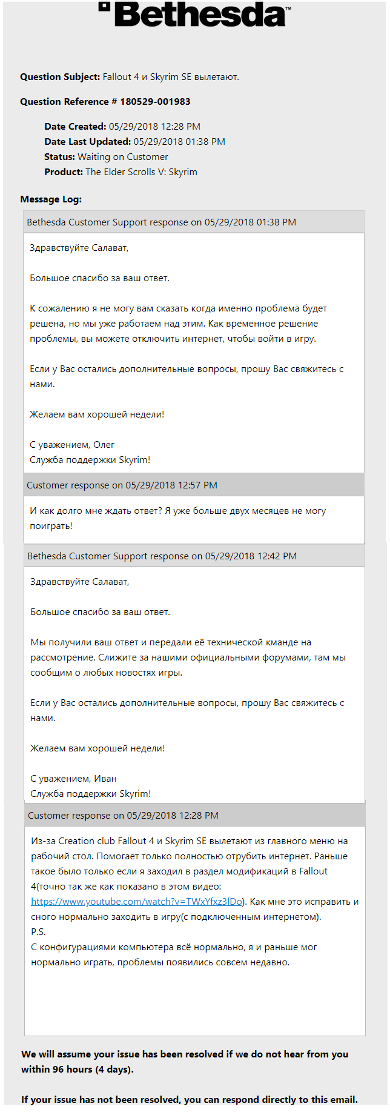The width and height of the screenshot is (390, 1115).
Task: Click the 96 hours resolution notice
Action: tap(185, 1062)
